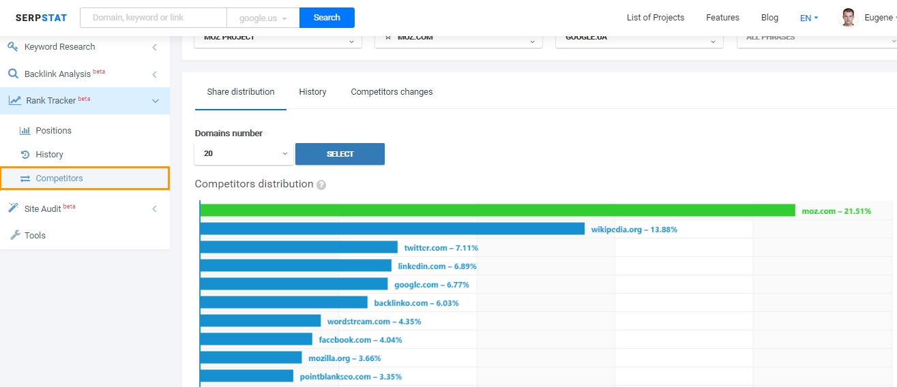This screenshot has height=387, width=897.
Task: Click the backlinko.com – 6.03% label
Action: tap(416, 303)
